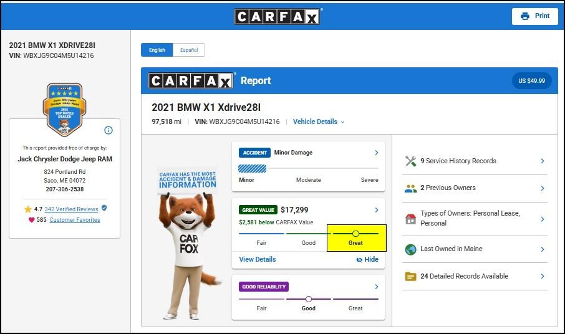Screen dimensions: 565x334
Task: Click the Print button
Action: pos(534,16)
